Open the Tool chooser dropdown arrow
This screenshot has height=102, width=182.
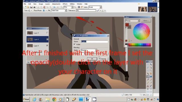click(32, 10)
